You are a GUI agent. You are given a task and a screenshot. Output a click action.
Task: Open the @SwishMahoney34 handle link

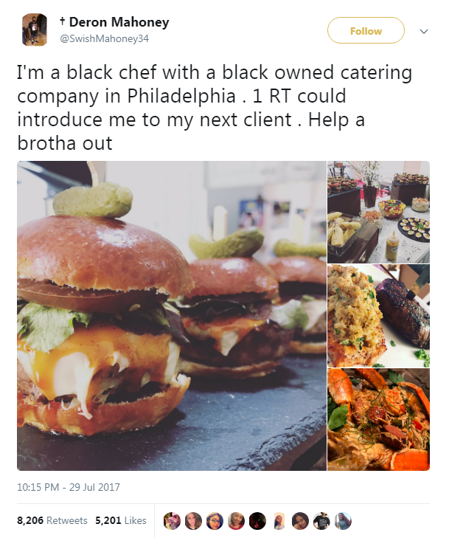click(104, 38)
